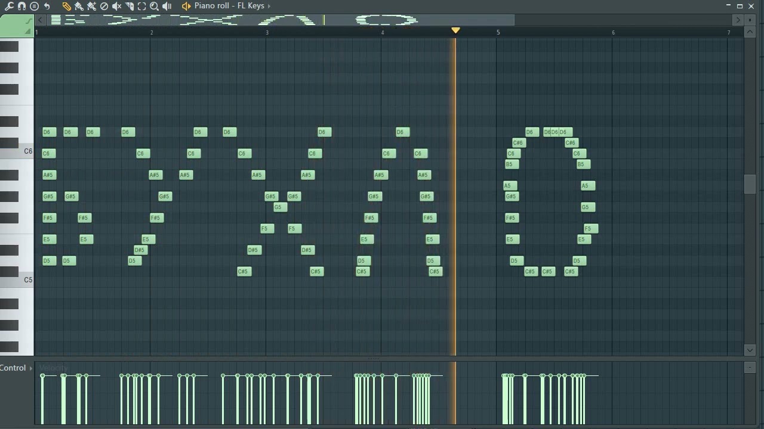
Task: Click the orange playhead marker on the timeline
Action: coord(455,30)
